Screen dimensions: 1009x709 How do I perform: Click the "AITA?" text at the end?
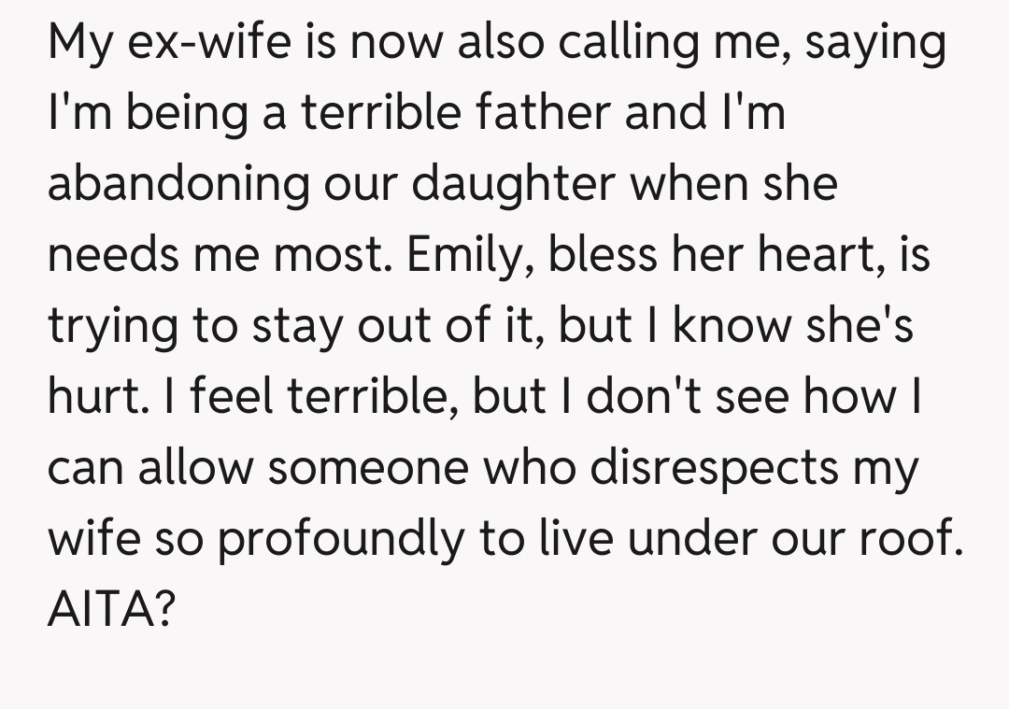point(110,611)
